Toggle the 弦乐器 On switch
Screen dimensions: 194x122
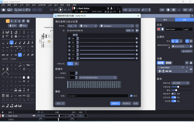pyautogui.click(x=174, y=101)
